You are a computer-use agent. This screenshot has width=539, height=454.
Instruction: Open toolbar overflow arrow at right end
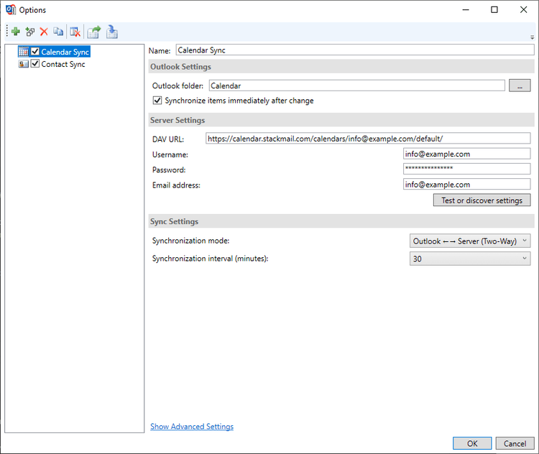pos(532,37)
